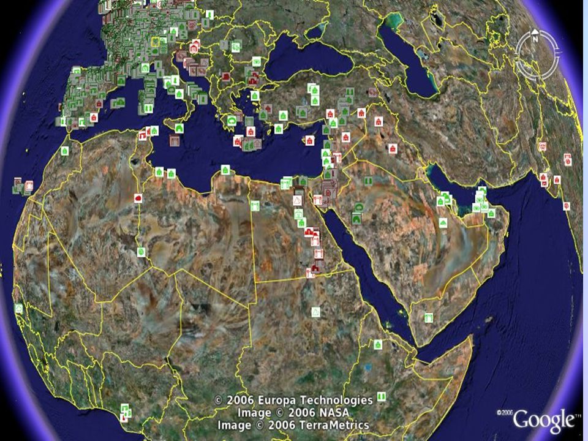Select the green house placemark near Kuwait
588x441 pixels.
440,202
